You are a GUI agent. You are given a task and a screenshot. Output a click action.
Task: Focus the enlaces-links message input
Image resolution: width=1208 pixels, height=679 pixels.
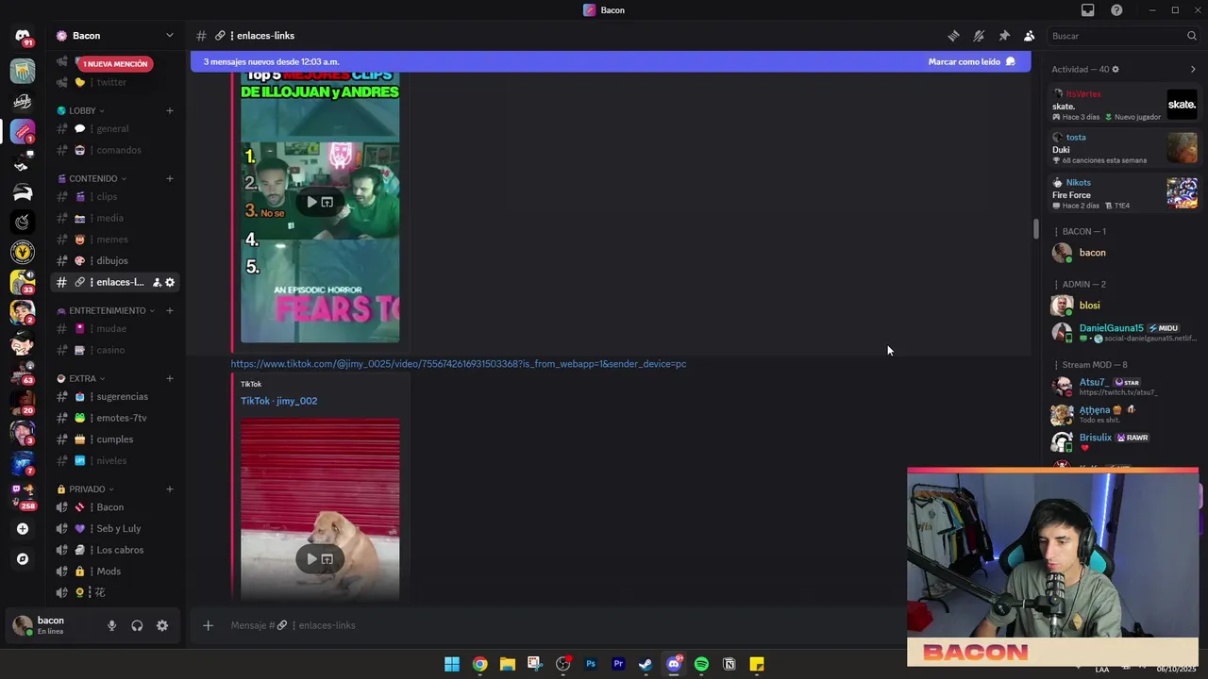pyautogui.click(x=557, y=625)
